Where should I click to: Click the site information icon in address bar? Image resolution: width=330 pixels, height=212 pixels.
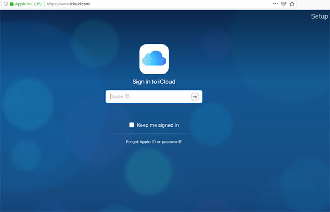coord(6,4)
